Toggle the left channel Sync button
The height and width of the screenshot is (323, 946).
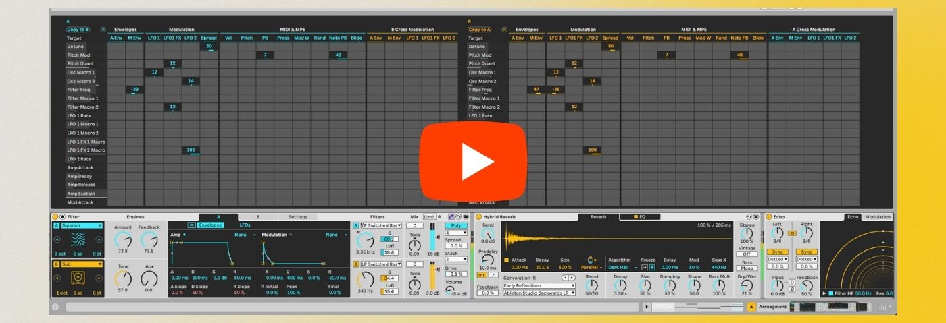pyautogui.click(x=777, y=252)
